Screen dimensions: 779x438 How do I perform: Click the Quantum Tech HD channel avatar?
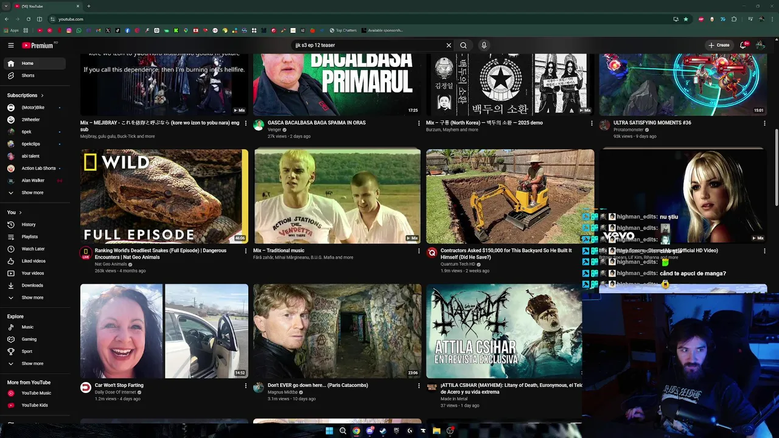[x=431, y=252]
